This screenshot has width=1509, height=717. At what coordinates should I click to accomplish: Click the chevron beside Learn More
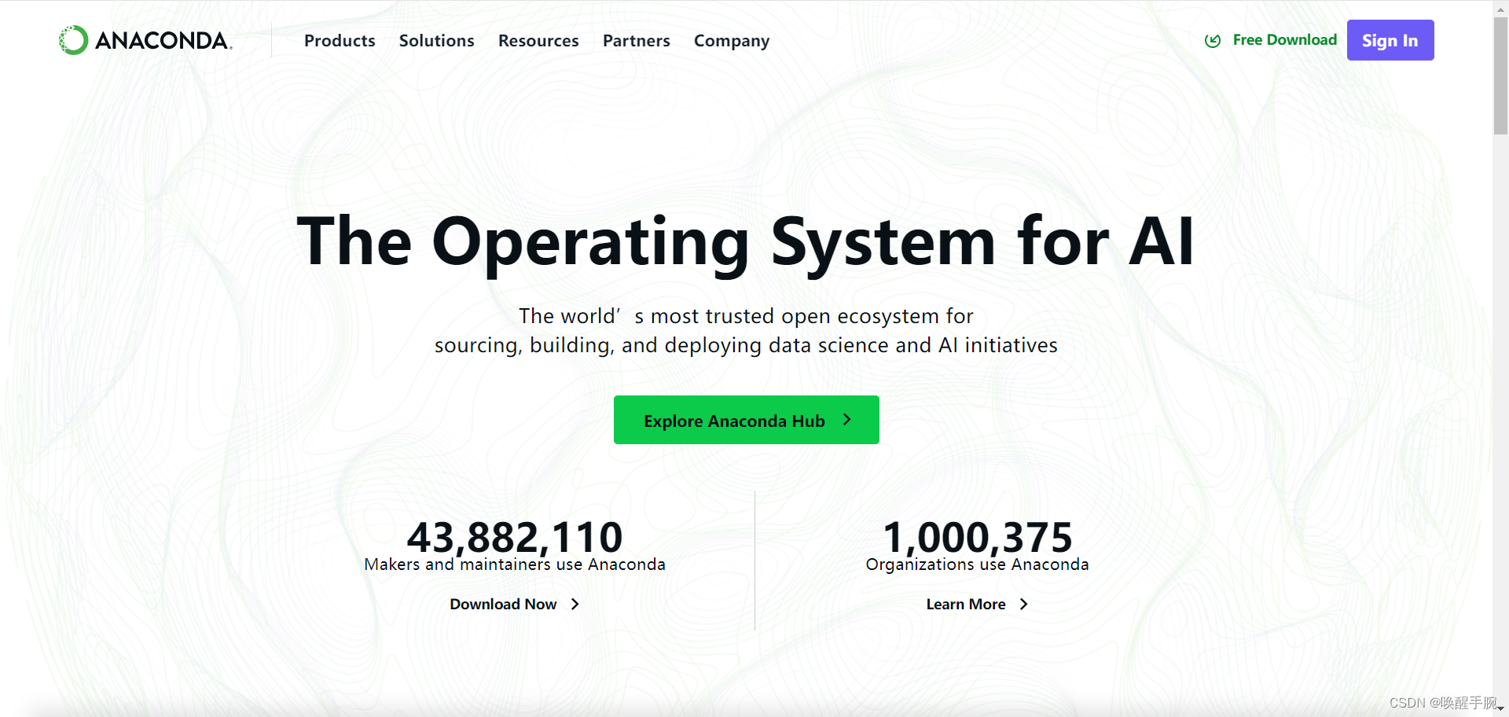1023,604
